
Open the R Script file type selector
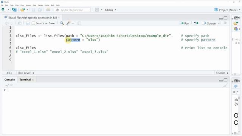[x=222, y=73]
